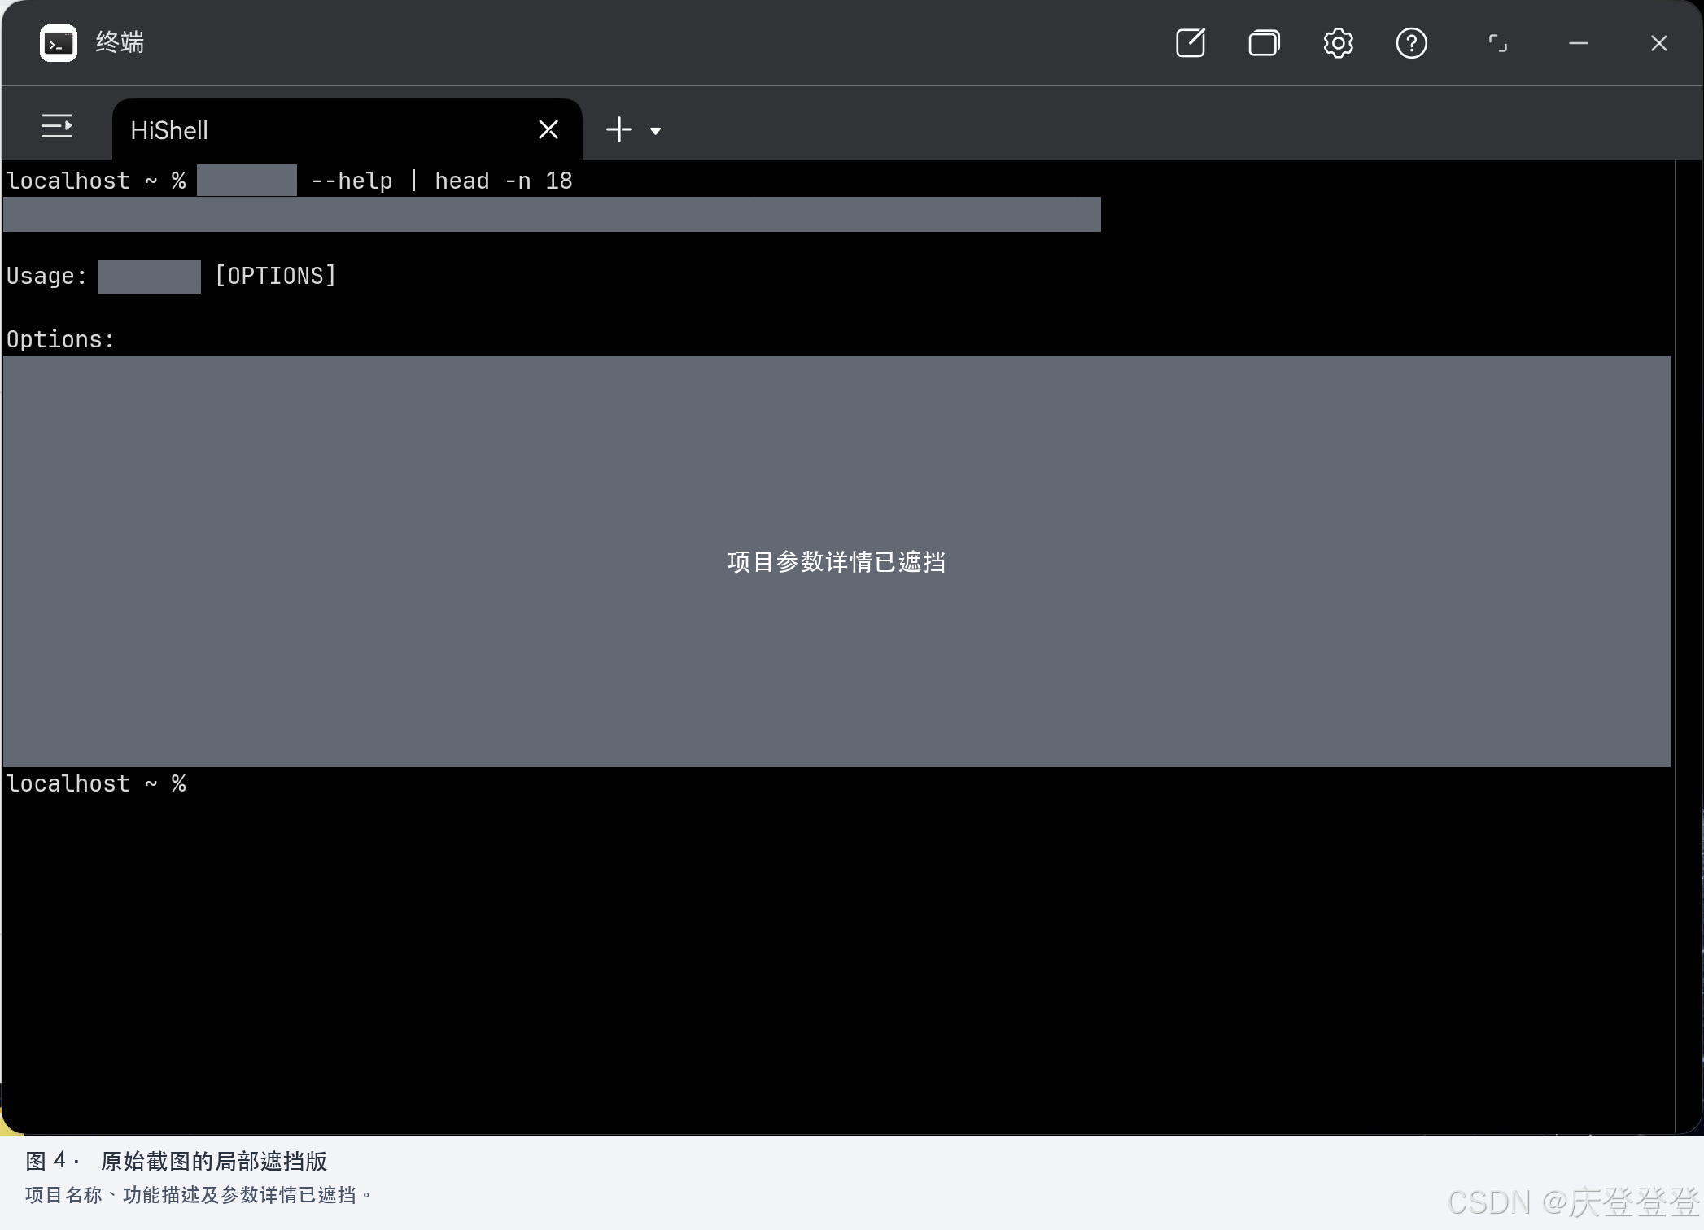Click the multi-window stack icon
Screen dimensions: 1704x1230
click(1264, 43)
